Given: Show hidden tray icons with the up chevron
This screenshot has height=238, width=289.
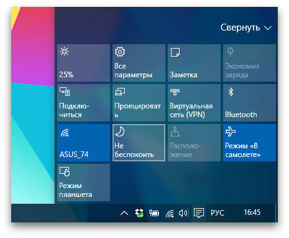Looking at the screenshot, I should click(x=124, y=213).
